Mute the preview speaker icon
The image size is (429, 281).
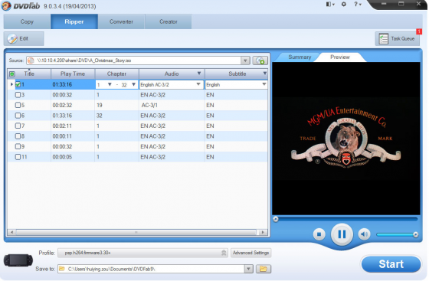pos(364,234)
